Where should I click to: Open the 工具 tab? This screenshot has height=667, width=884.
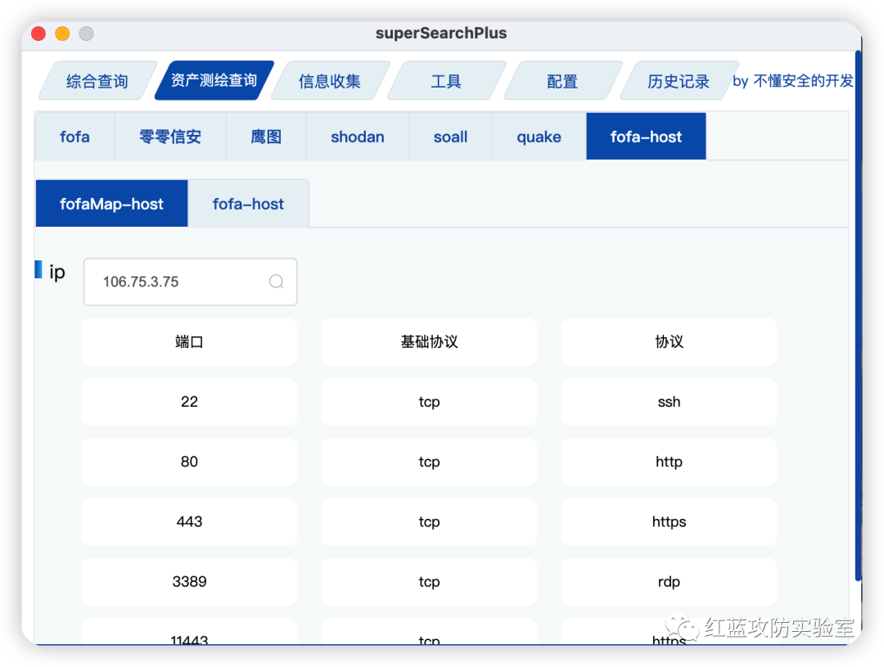pos(446,81)
